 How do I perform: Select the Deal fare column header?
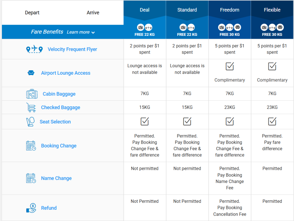point(145,10)
